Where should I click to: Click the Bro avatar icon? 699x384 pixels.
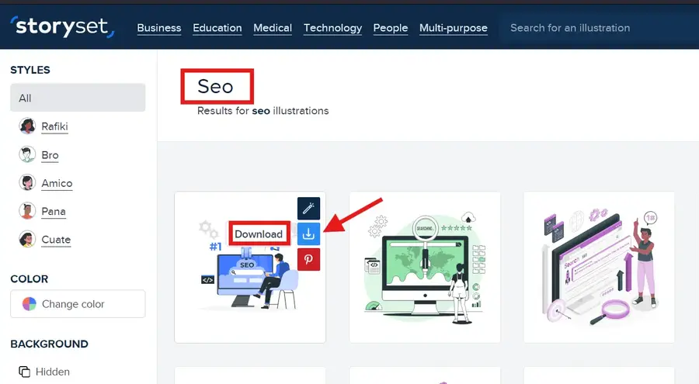pyautogui.click(x=27, y=154)
